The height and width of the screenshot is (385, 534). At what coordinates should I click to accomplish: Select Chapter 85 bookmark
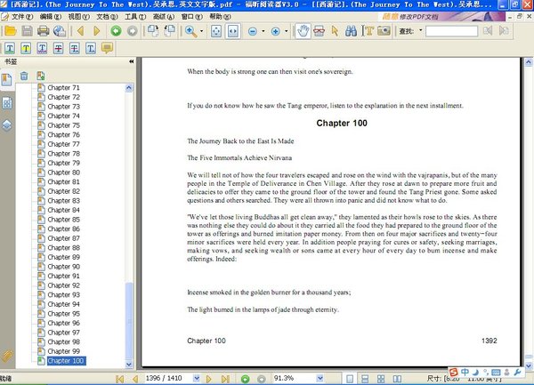click(x=63, y=220)
